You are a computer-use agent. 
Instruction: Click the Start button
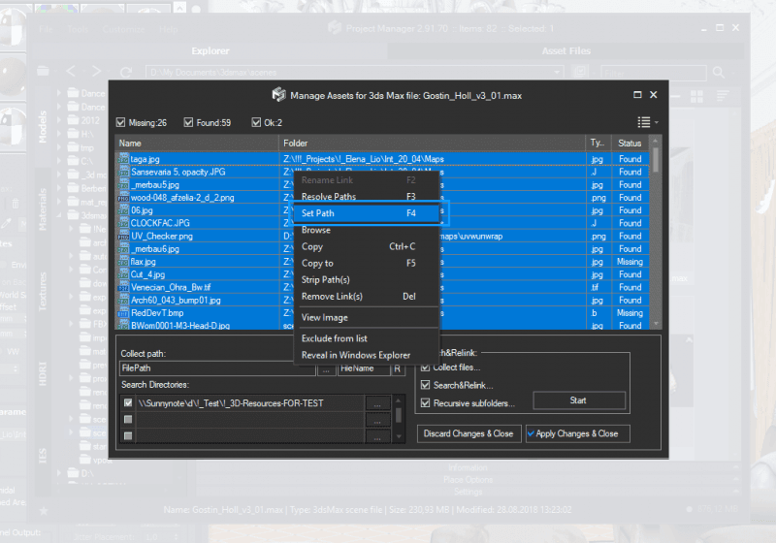[x=578, y=400]
